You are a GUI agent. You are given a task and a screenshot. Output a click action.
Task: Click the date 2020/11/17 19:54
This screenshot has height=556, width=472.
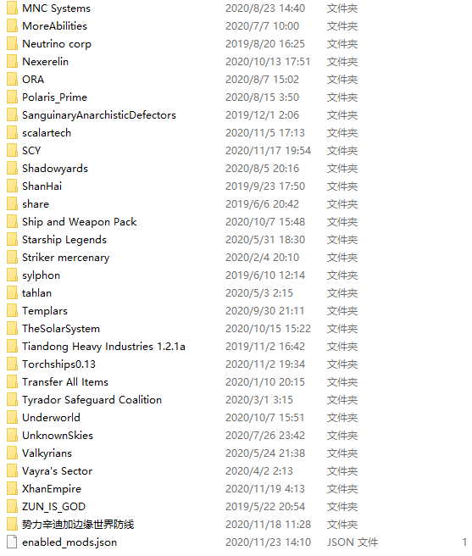(268, 150)
